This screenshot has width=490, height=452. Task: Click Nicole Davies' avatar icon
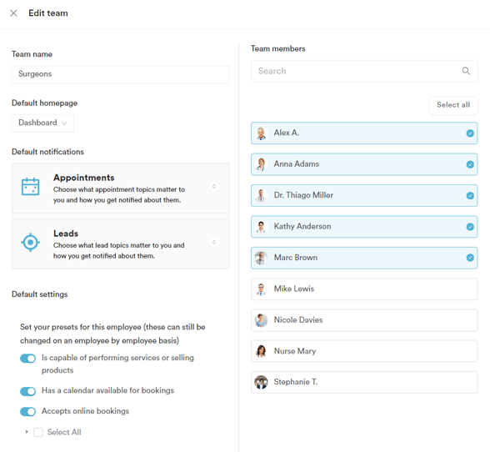(261, 320)
